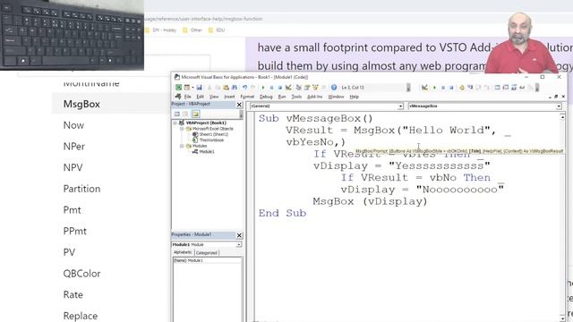Click the End Sub line in code
Image resolution: width=573 pixels, height=322 pixels.
click(282, 213)
